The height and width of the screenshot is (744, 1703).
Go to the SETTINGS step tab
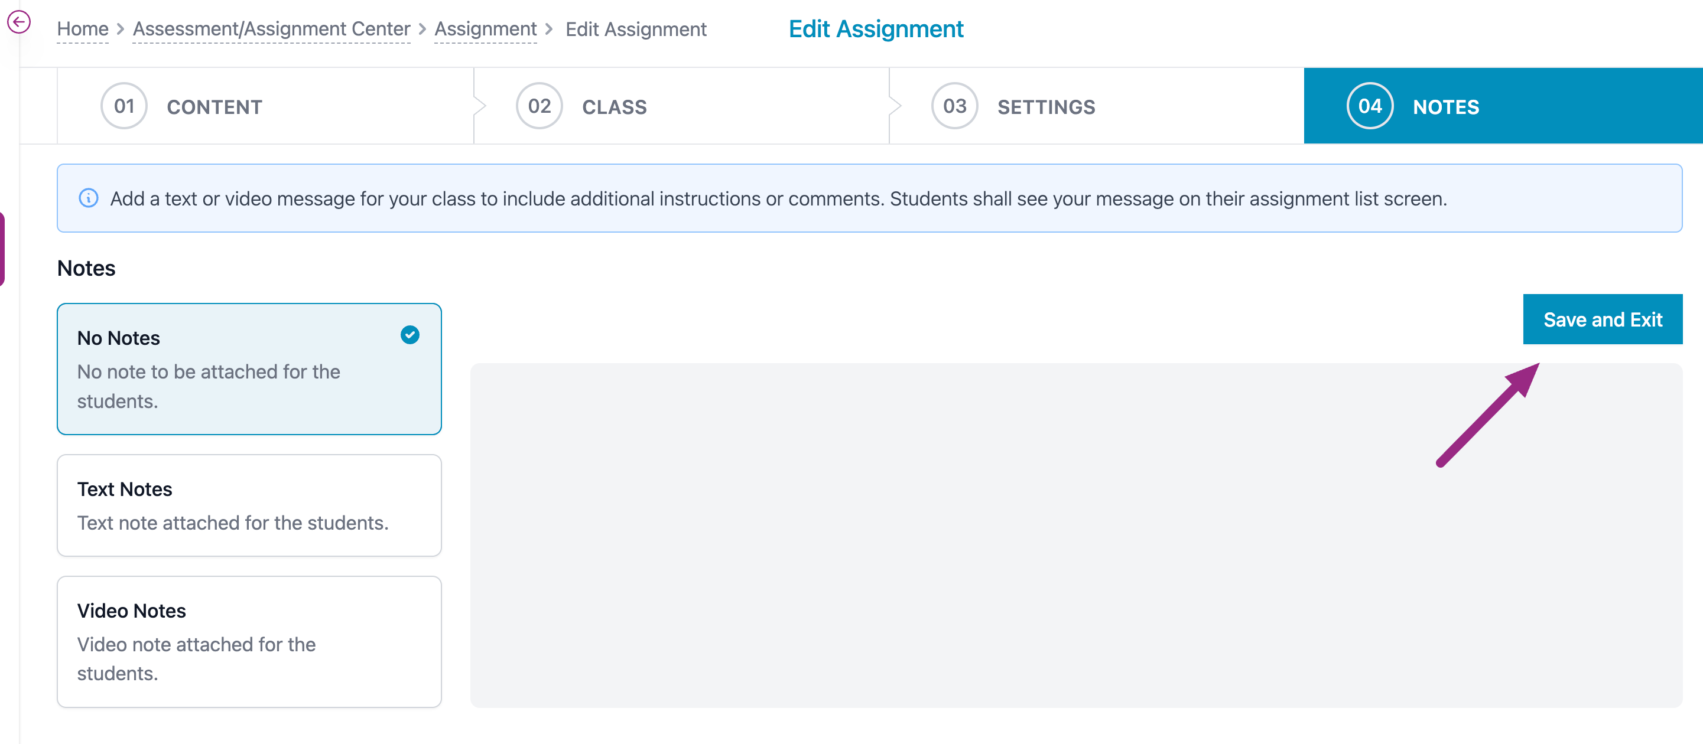click(x=1046, y=107)
